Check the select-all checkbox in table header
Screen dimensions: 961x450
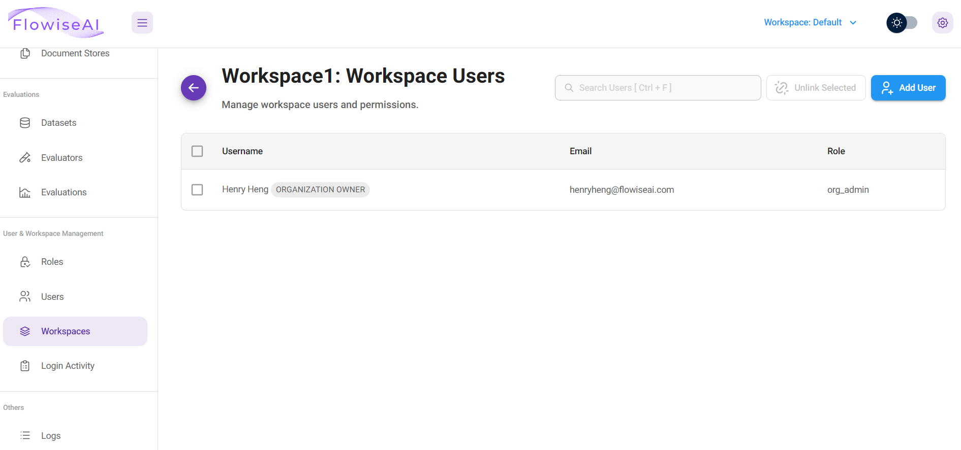[x=197, y=151]
